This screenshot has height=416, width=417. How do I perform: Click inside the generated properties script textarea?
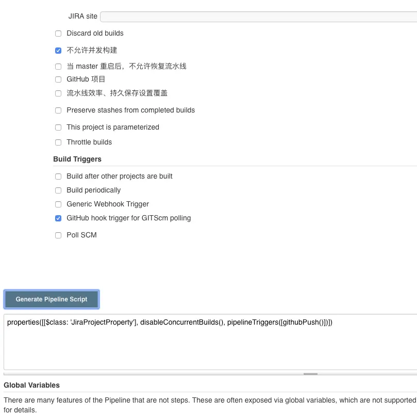pos(210,342)
